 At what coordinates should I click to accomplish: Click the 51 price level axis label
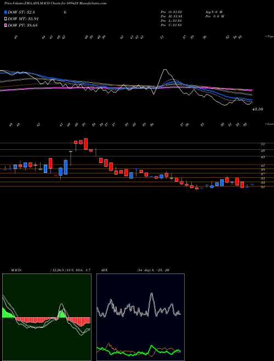tap(262, 144)
